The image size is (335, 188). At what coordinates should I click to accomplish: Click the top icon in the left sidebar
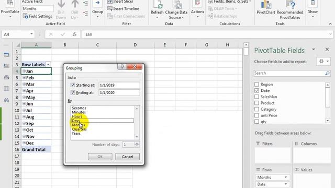(6, 55)
